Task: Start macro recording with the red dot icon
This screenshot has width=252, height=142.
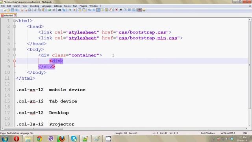Action: (x=117, y=10)
